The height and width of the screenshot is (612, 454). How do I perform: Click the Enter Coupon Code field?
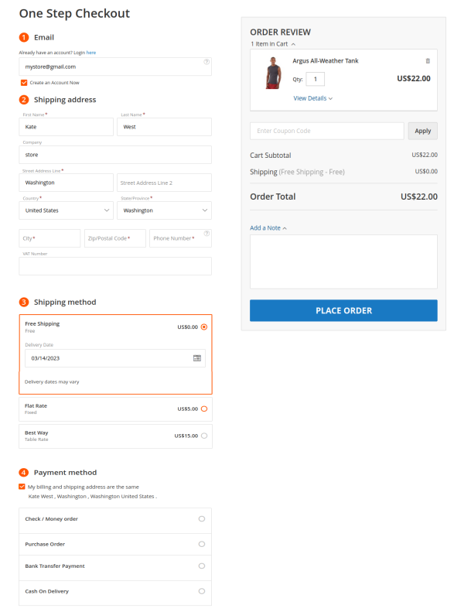point(327,131)
